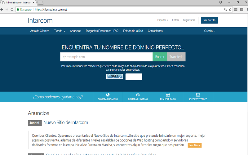This screenshot has width=248, height=155.
Task: Bookmark this page with star icon
Action: click(x=230, y=10)
